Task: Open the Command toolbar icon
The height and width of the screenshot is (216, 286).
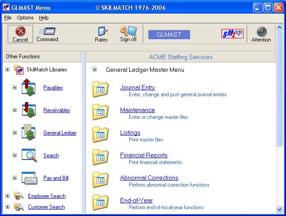Action: point(47,31)
